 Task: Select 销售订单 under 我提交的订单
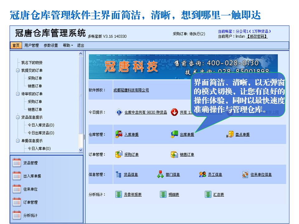coord(35,86)
